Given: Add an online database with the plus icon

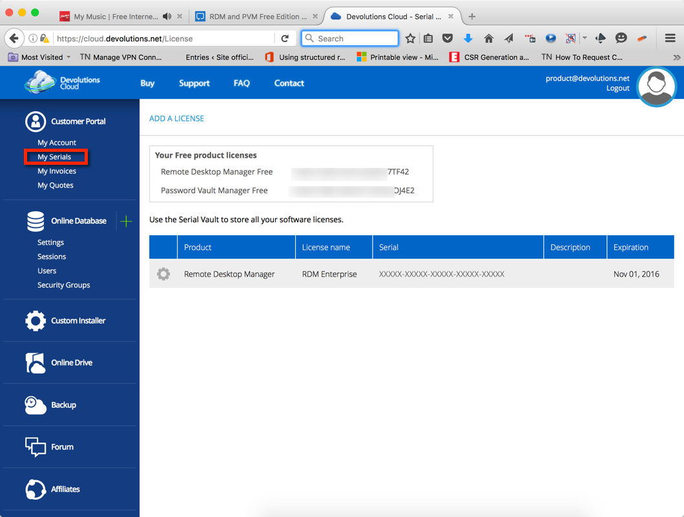Looking at the screenshot, I should (126, 221).
